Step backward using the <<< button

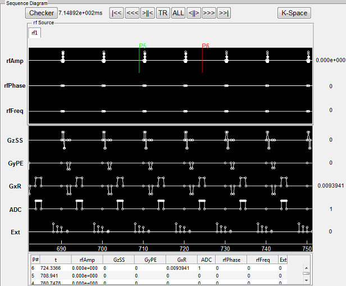[132, 13]
